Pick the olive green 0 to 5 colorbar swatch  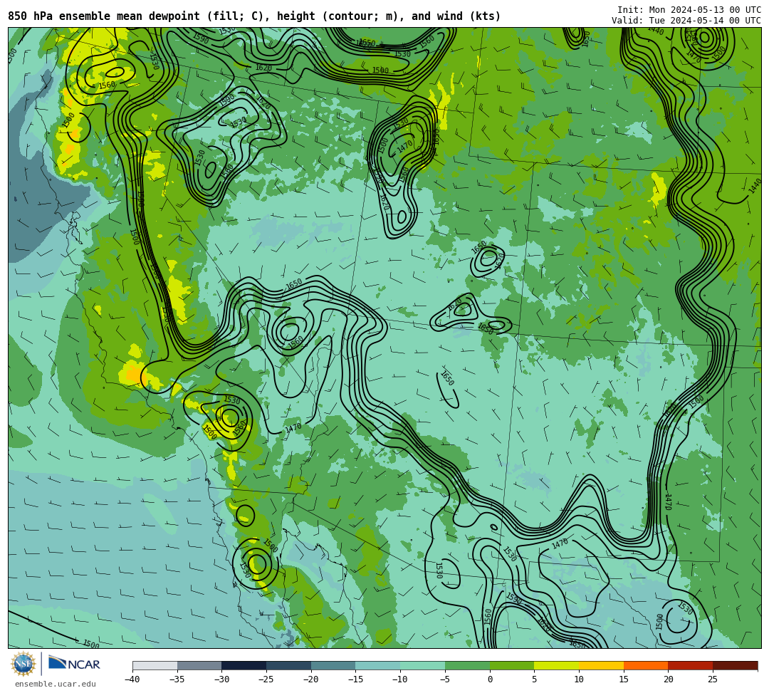point(512,665)
